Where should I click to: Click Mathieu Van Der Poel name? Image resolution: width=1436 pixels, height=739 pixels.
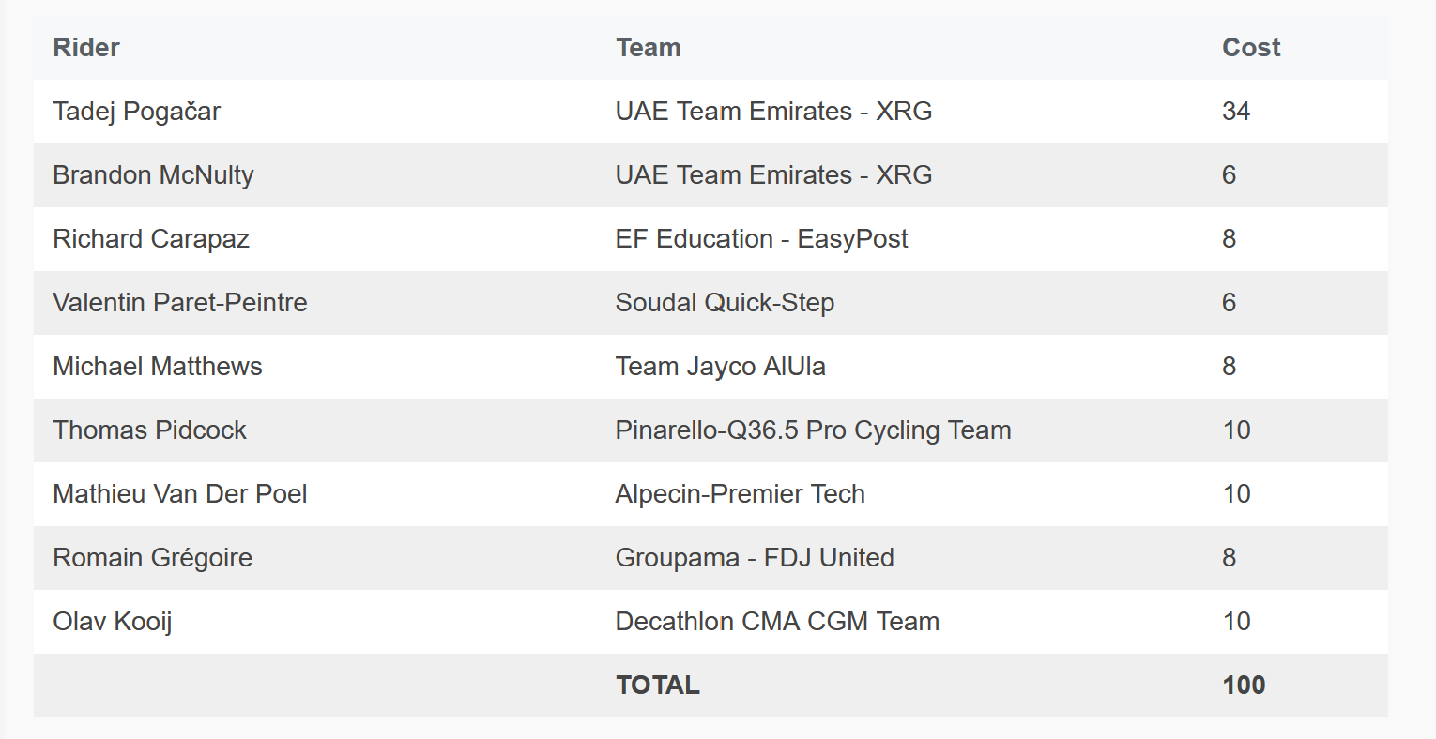pos(180,494)
